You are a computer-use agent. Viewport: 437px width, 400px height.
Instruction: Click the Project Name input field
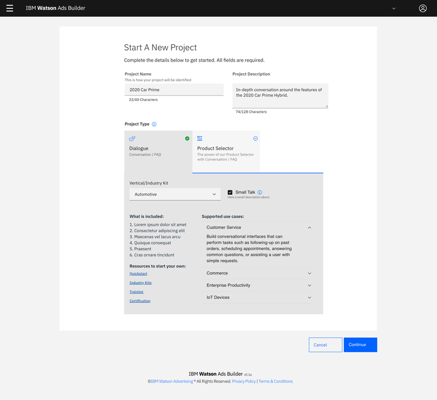174,89
